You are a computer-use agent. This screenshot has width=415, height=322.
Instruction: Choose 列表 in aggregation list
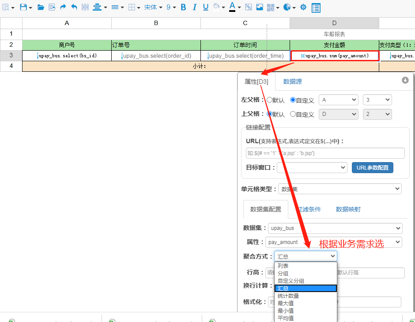[306, 266]
